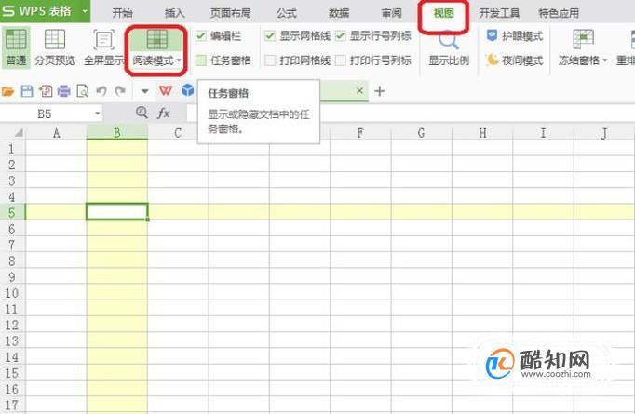The height and width of the screenshot is (414, 635).
Task: Print the document with printer icon
Action: [63, 91]
